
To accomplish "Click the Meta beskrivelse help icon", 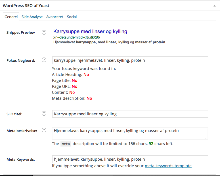I will [44, 130].
